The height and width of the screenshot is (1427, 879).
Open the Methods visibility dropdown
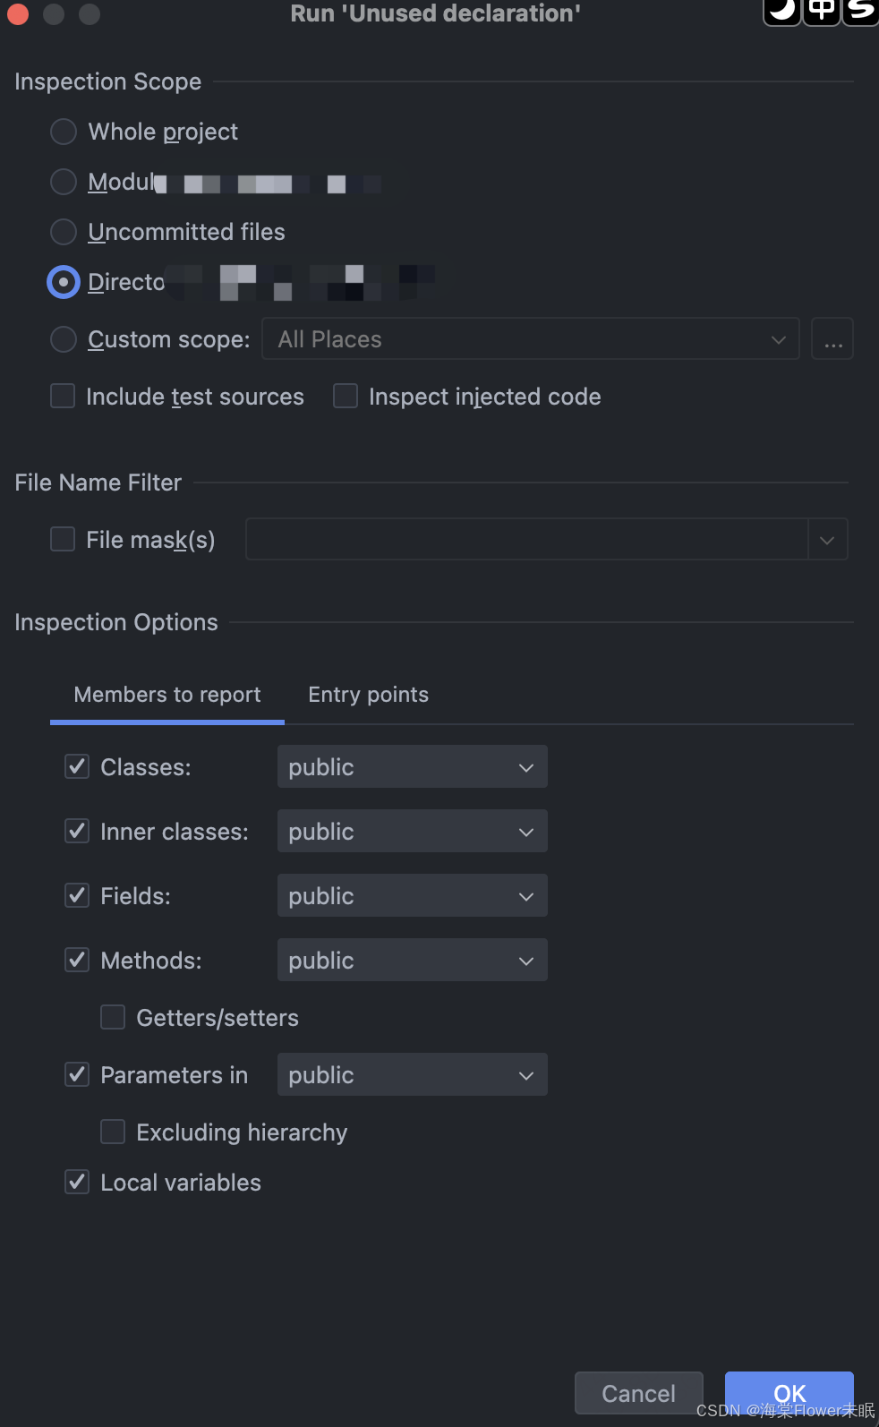click(x=413, y=961)
